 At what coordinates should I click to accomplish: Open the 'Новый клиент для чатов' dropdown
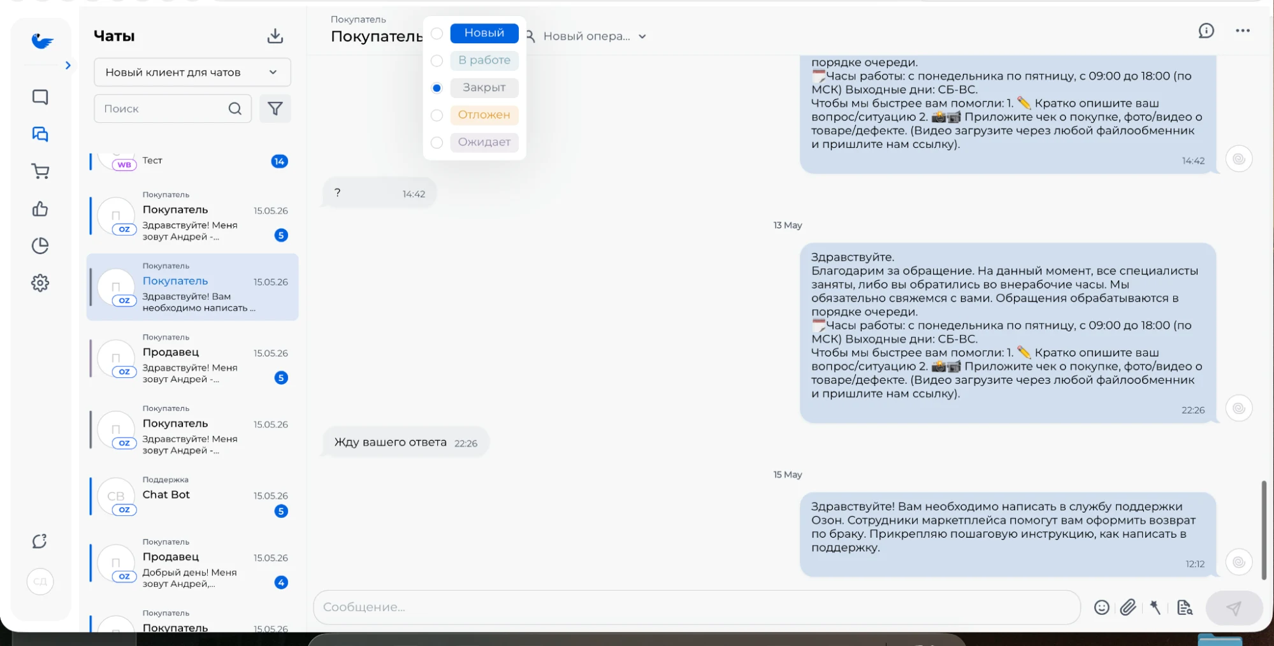(x=192, y=72)
